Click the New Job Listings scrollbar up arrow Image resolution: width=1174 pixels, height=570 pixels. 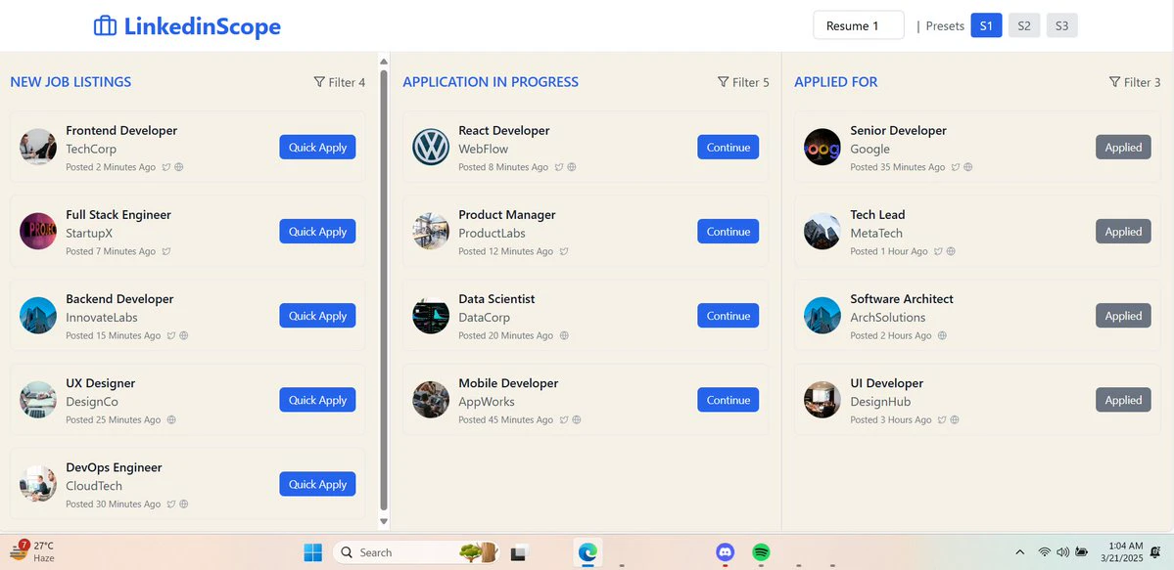(384, 62)
